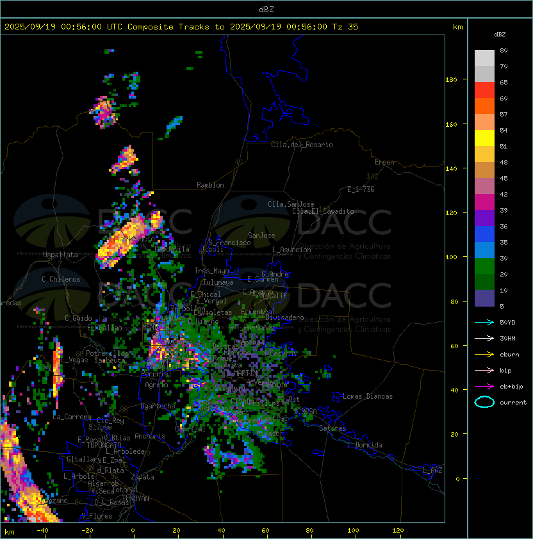Click the 'Zapata' map label

142,477
